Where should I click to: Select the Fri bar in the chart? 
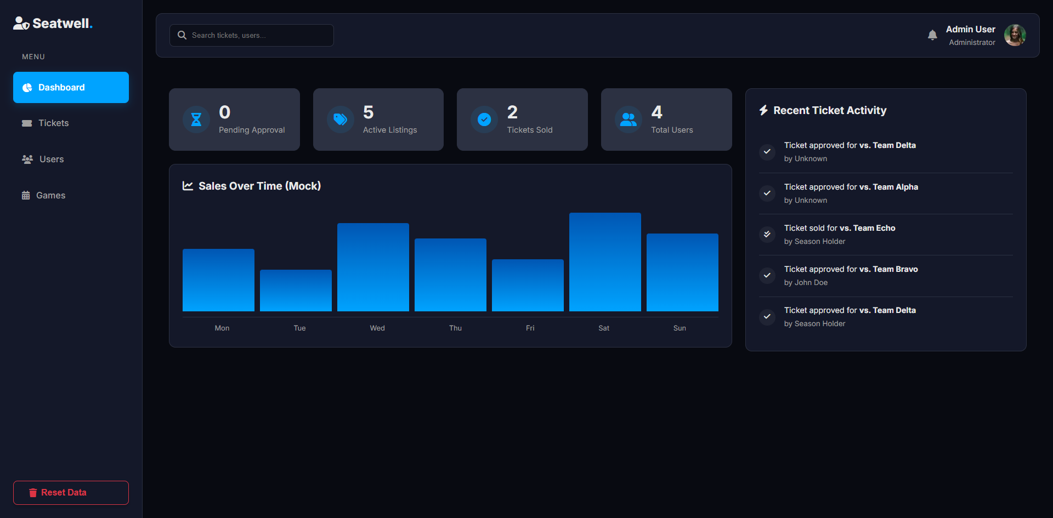(x=528, y=285)
